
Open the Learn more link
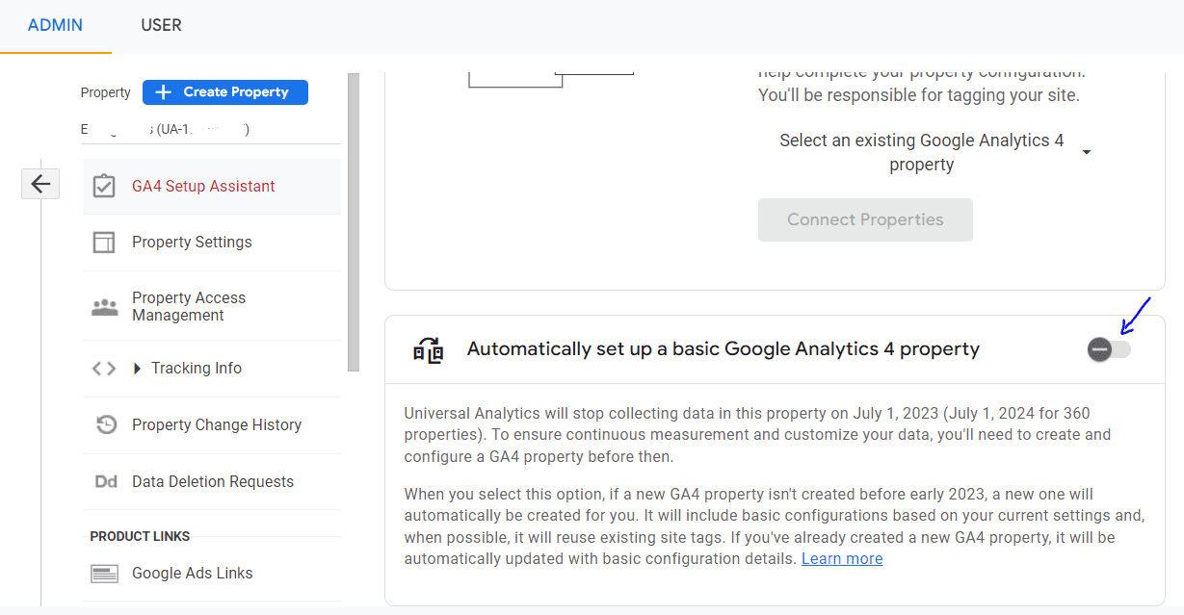coord(841,558)
